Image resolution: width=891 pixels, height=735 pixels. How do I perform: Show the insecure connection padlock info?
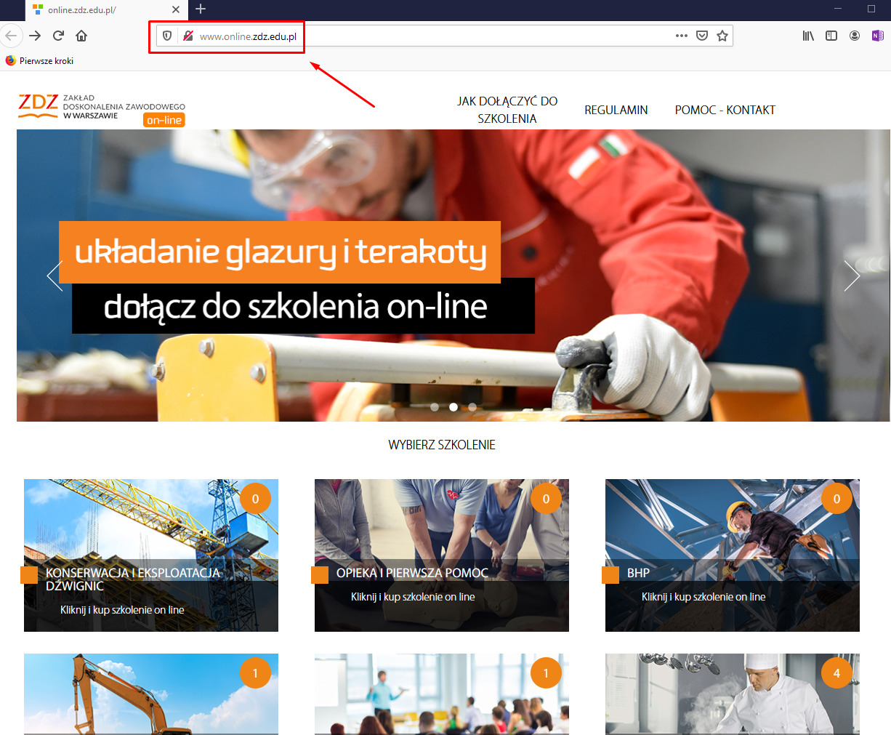[188, 36]
